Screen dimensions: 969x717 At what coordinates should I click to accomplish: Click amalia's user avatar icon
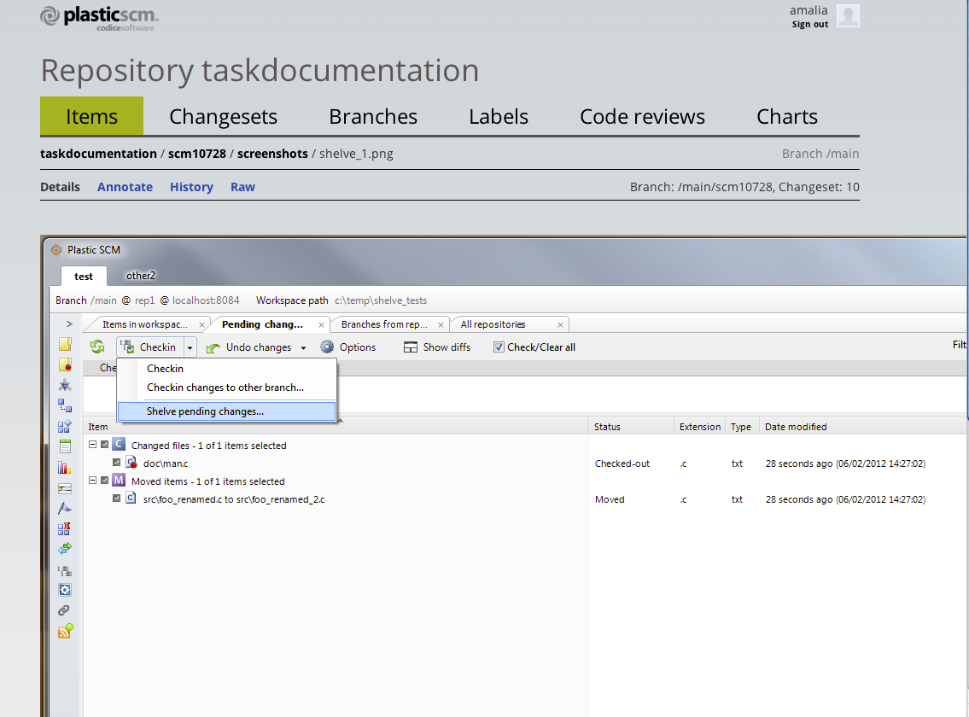[848, 15]
